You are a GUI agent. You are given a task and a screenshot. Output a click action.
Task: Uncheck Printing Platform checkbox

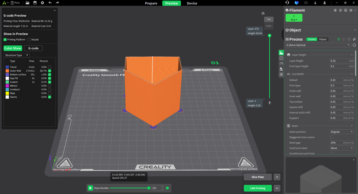pyautogui.click(x=5, y=40)
